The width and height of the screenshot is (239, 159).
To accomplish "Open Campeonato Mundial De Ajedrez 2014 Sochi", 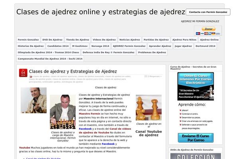I will coord(50,59).
